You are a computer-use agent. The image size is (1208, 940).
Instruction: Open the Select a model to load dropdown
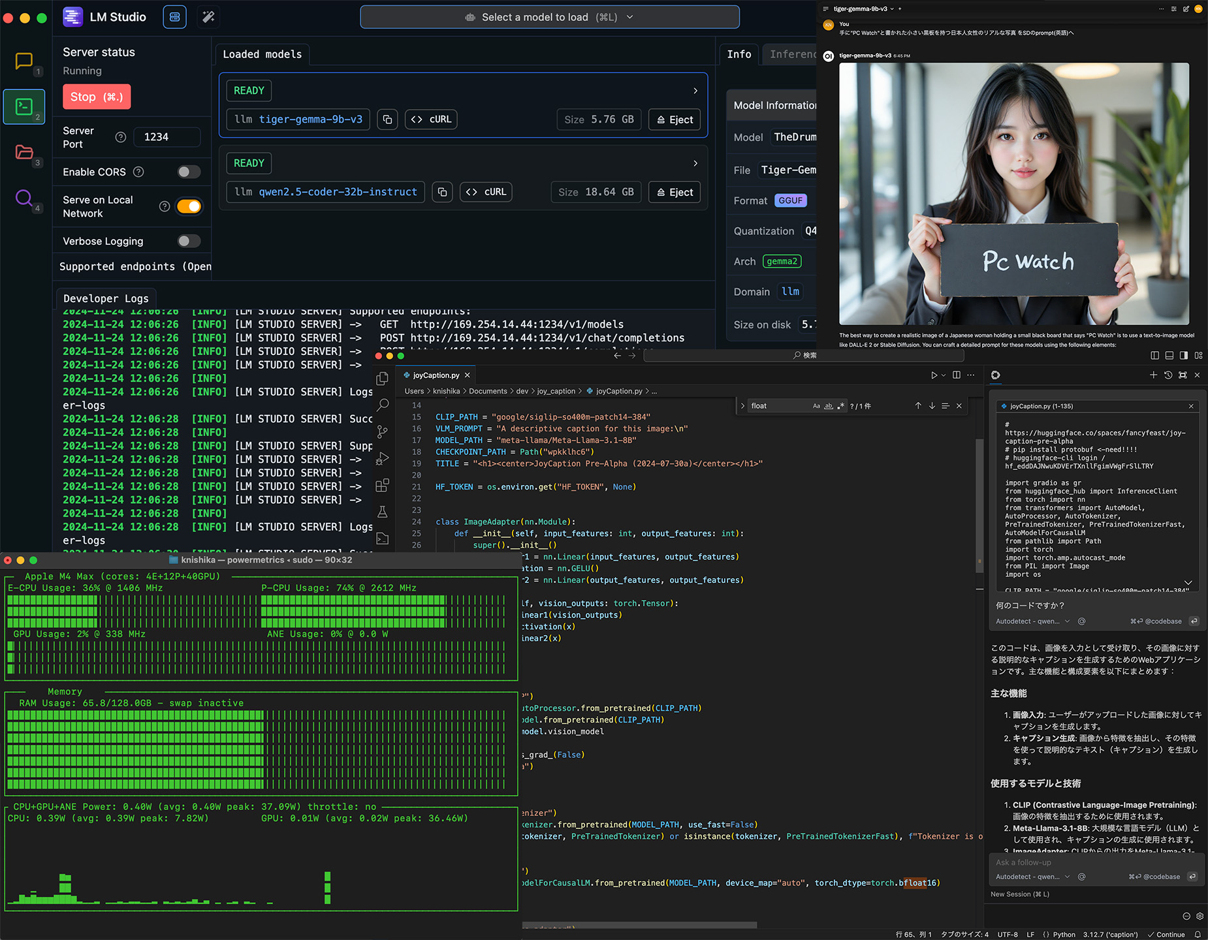(549, 17)
